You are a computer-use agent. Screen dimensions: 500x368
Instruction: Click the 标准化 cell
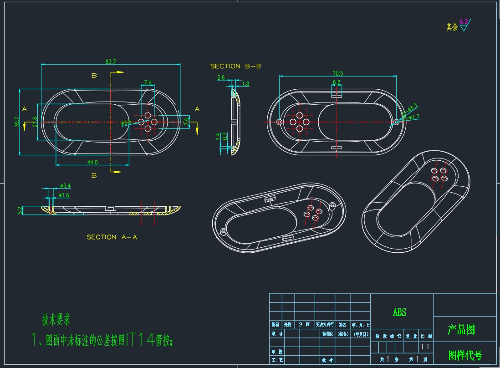327,334
